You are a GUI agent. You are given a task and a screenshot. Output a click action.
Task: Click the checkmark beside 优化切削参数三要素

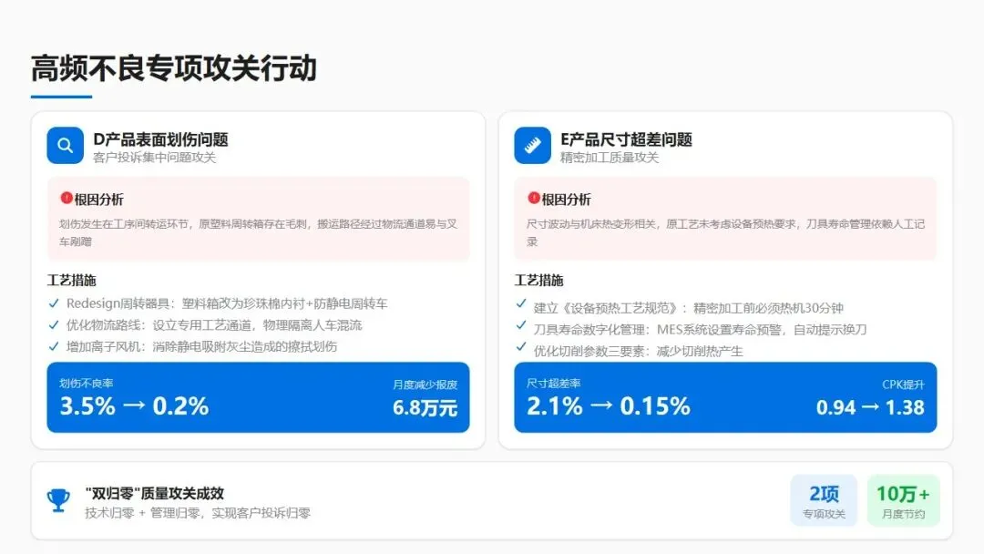click(521, 346)
